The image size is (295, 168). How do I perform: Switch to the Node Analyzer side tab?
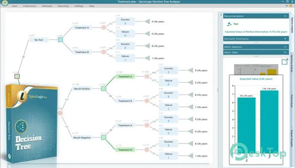[x=292, y=101]
